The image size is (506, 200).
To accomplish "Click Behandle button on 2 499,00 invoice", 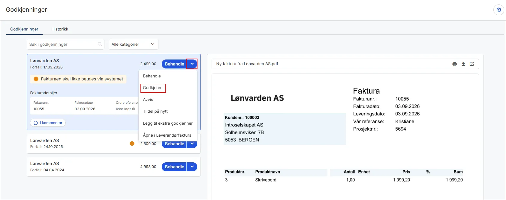I will pyautogui.click(x=174, y=64).
